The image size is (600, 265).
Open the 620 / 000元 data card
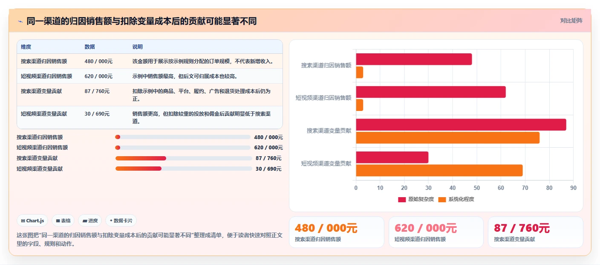436,232
